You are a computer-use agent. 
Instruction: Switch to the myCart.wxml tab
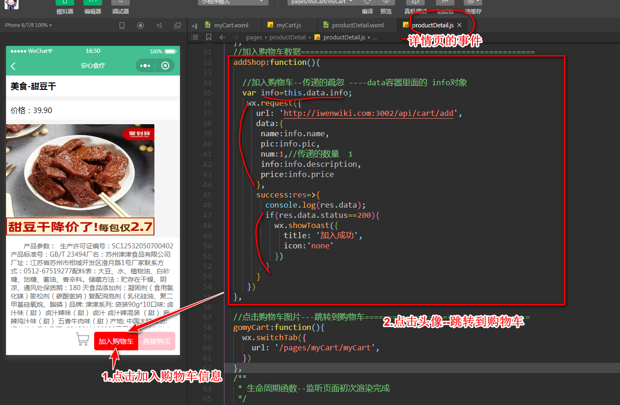coord(231,25)
